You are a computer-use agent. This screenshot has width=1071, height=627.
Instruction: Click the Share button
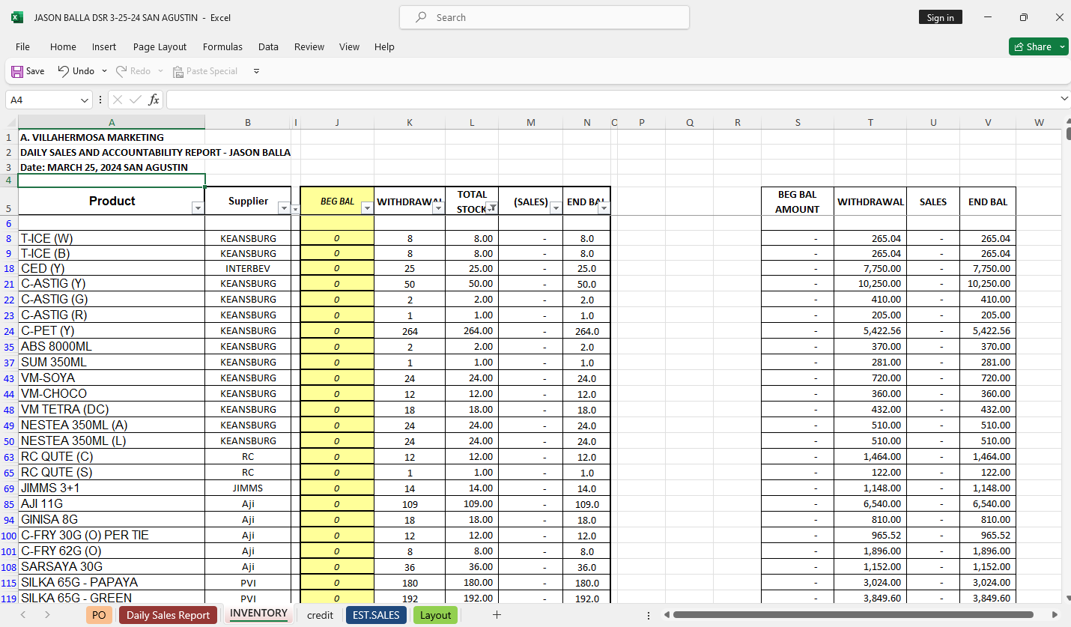point(1033,46)
